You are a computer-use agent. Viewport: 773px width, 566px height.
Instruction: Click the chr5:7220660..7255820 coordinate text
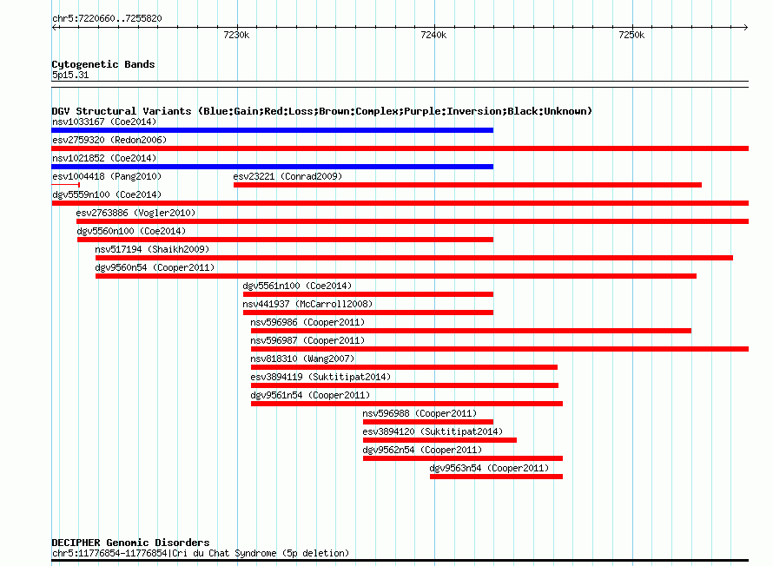[x=107, y=18]
